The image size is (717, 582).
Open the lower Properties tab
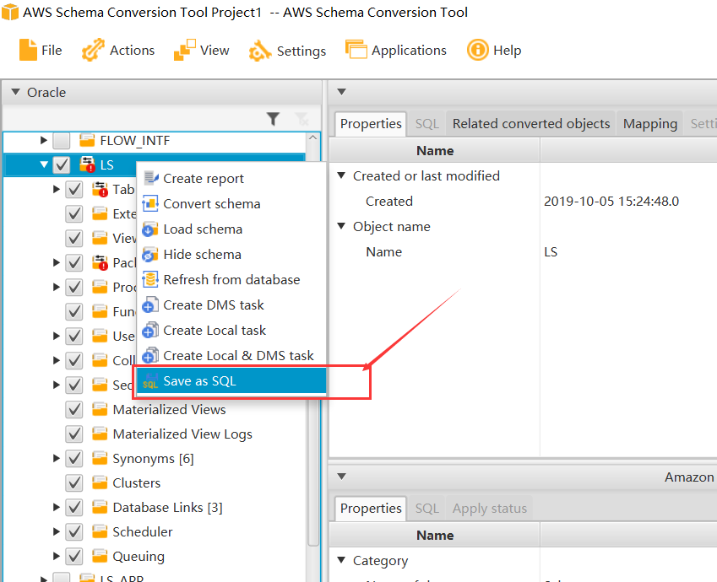tap(371, 509)
